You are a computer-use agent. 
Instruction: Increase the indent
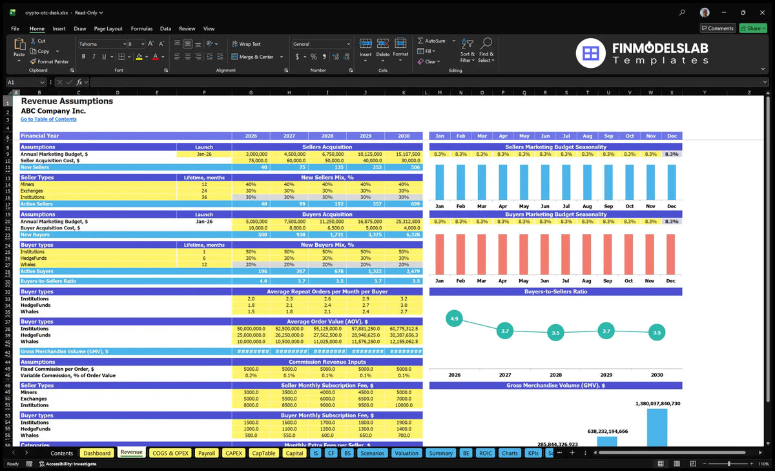[221, 57]
